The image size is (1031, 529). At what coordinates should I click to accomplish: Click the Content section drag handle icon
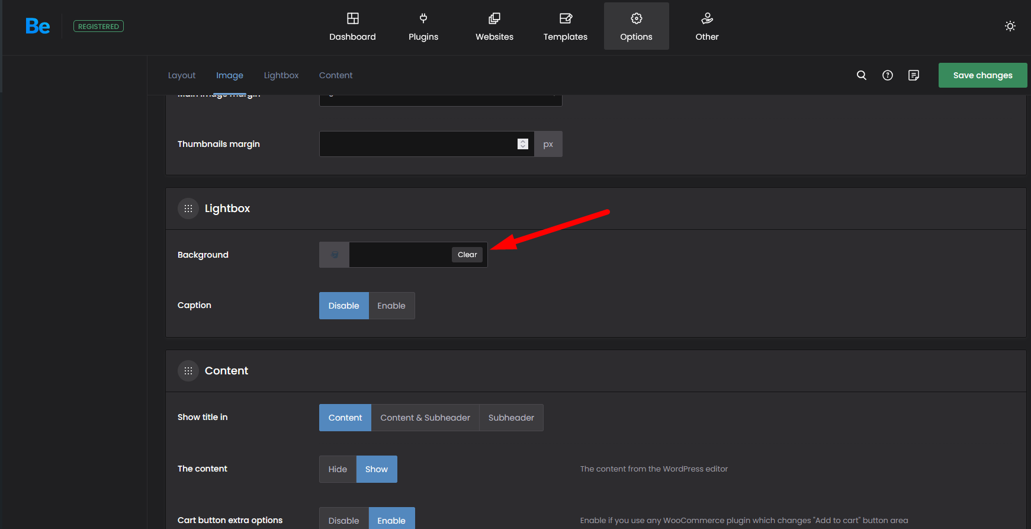188,371
